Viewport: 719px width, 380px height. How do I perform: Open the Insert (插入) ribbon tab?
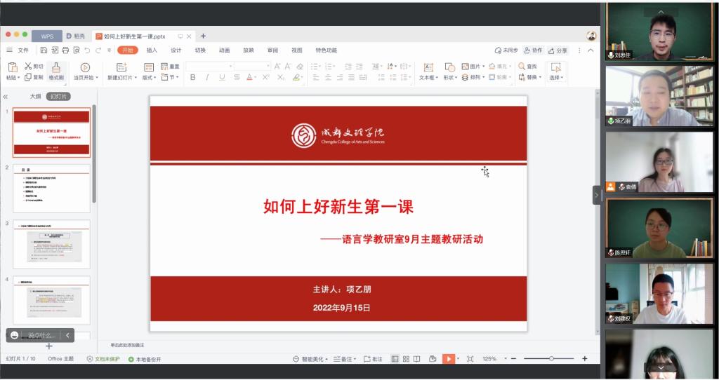[x=152, y=50]
